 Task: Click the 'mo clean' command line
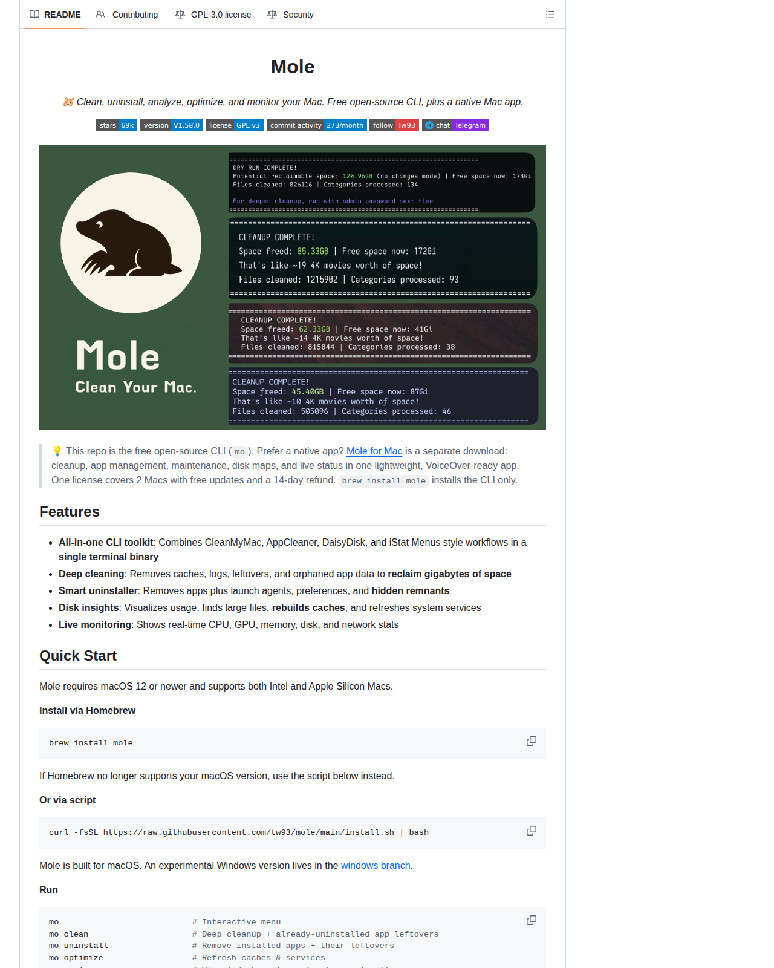coord(69,934)
